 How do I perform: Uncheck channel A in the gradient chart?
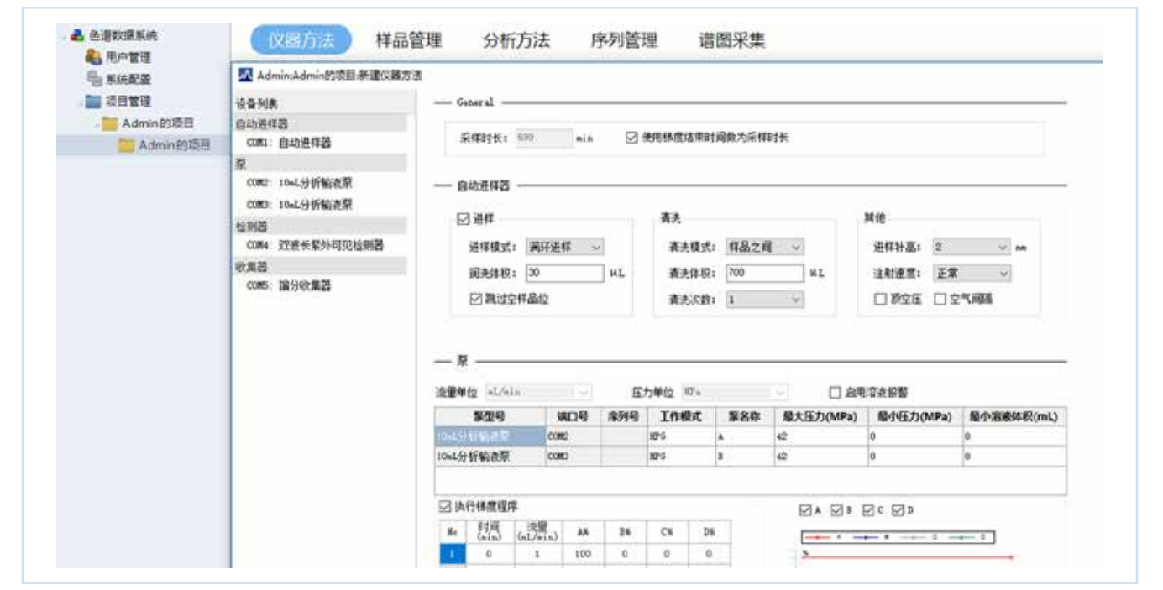click(x=806, y=509)
